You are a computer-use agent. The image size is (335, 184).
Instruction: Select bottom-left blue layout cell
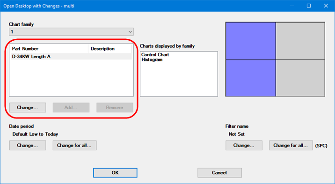[251, 78]
